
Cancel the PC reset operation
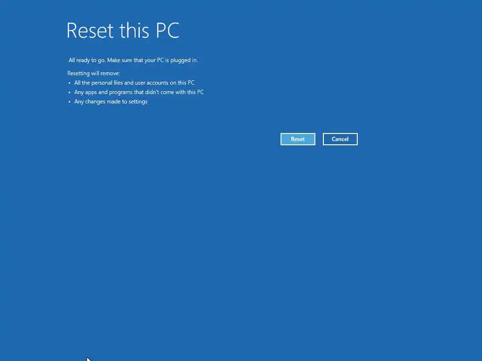click(x=340, y=139)
